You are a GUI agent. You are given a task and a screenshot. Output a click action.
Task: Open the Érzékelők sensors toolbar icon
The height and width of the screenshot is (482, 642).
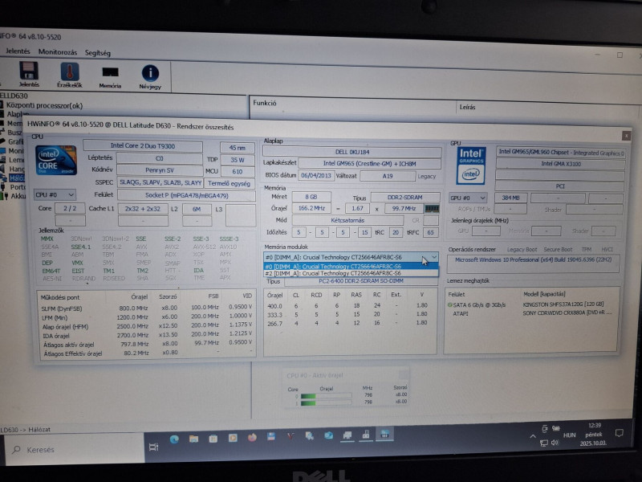70,71
